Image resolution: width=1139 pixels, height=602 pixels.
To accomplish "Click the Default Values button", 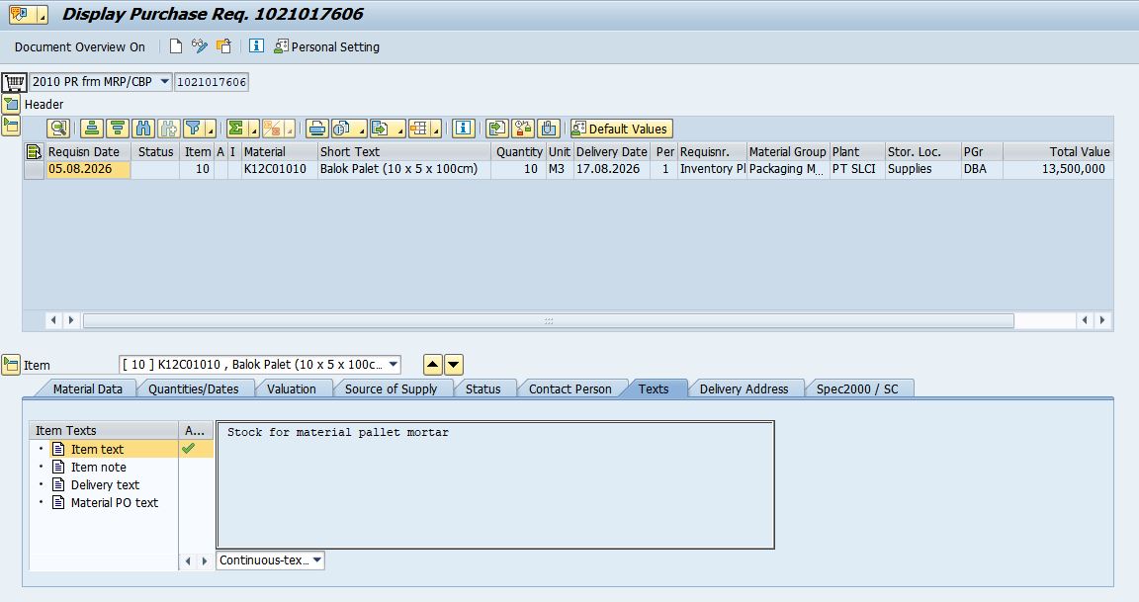I will pos(621,129).
